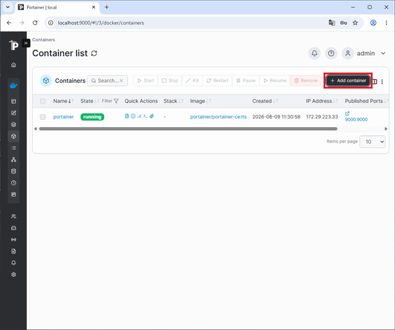Open the admin user menu dropdown
Screen dimensions: 395x330
tap(364, 53)
